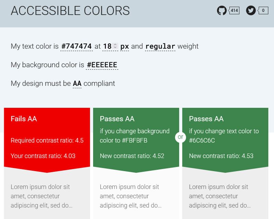Edit the text color #747474 field
274x219 pixels.
pos(76,46)
